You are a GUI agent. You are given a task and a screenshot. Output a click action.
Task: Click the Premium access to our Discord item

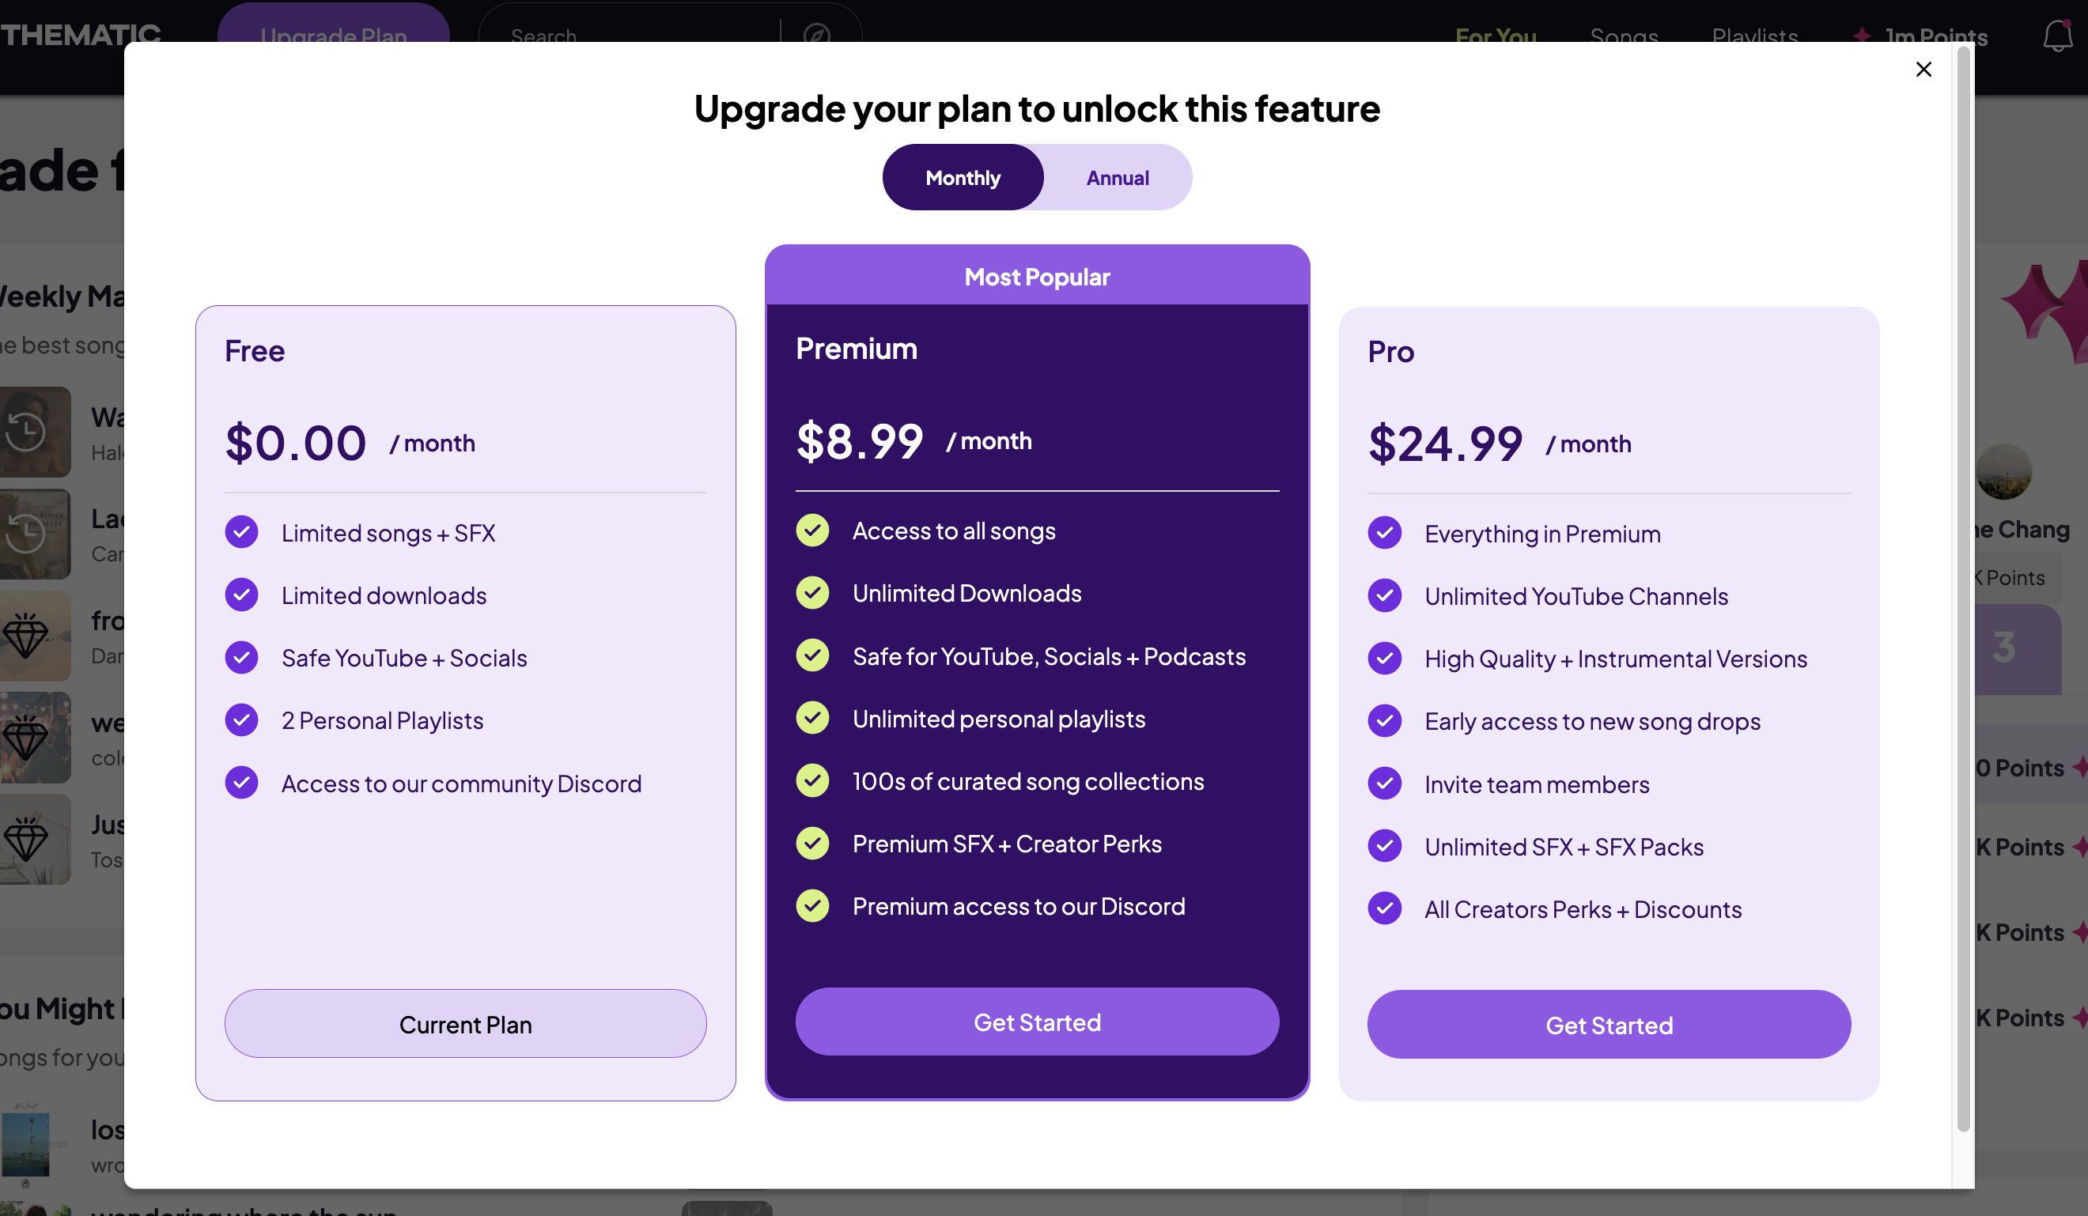(1019, 906)
